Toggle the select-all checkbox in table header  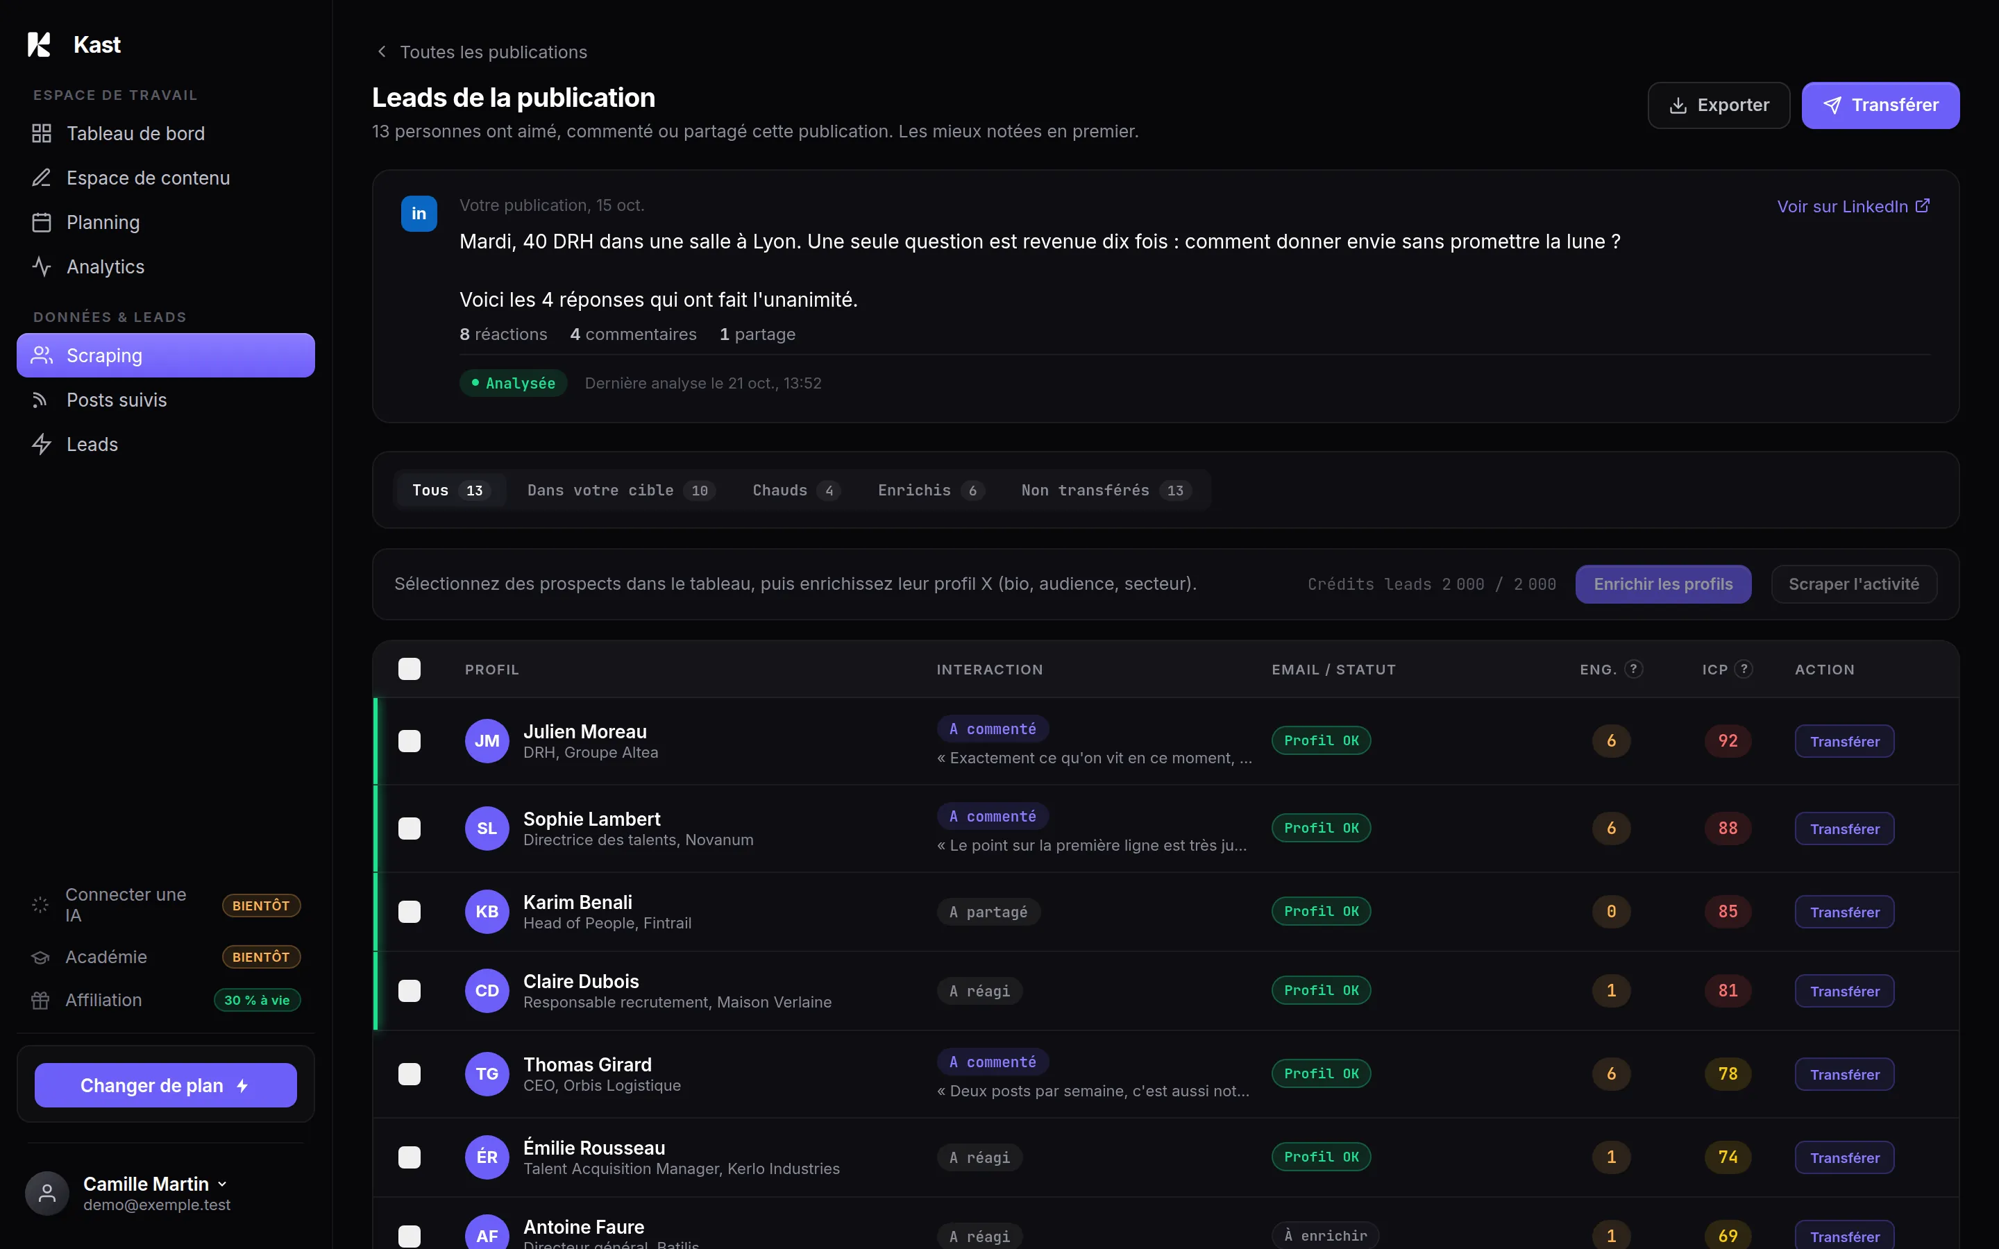click(x=410, y=669)
